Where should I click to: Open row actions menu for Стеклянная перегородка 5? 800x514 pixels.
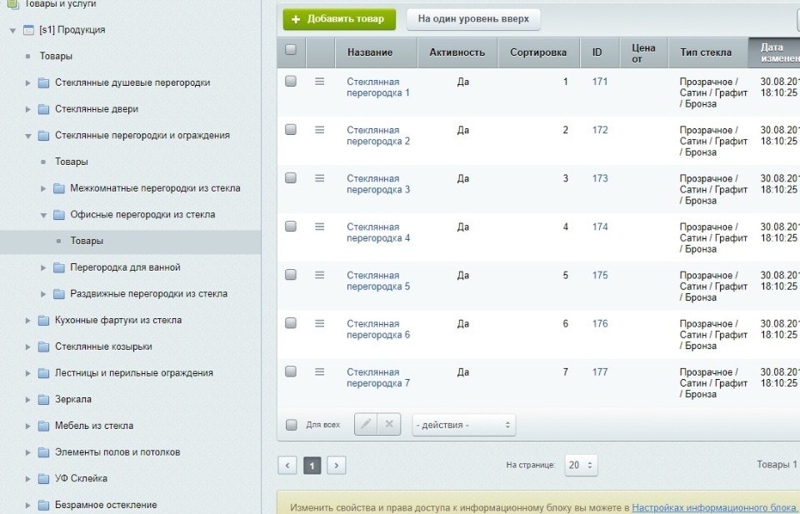click(x=319, y=276)
